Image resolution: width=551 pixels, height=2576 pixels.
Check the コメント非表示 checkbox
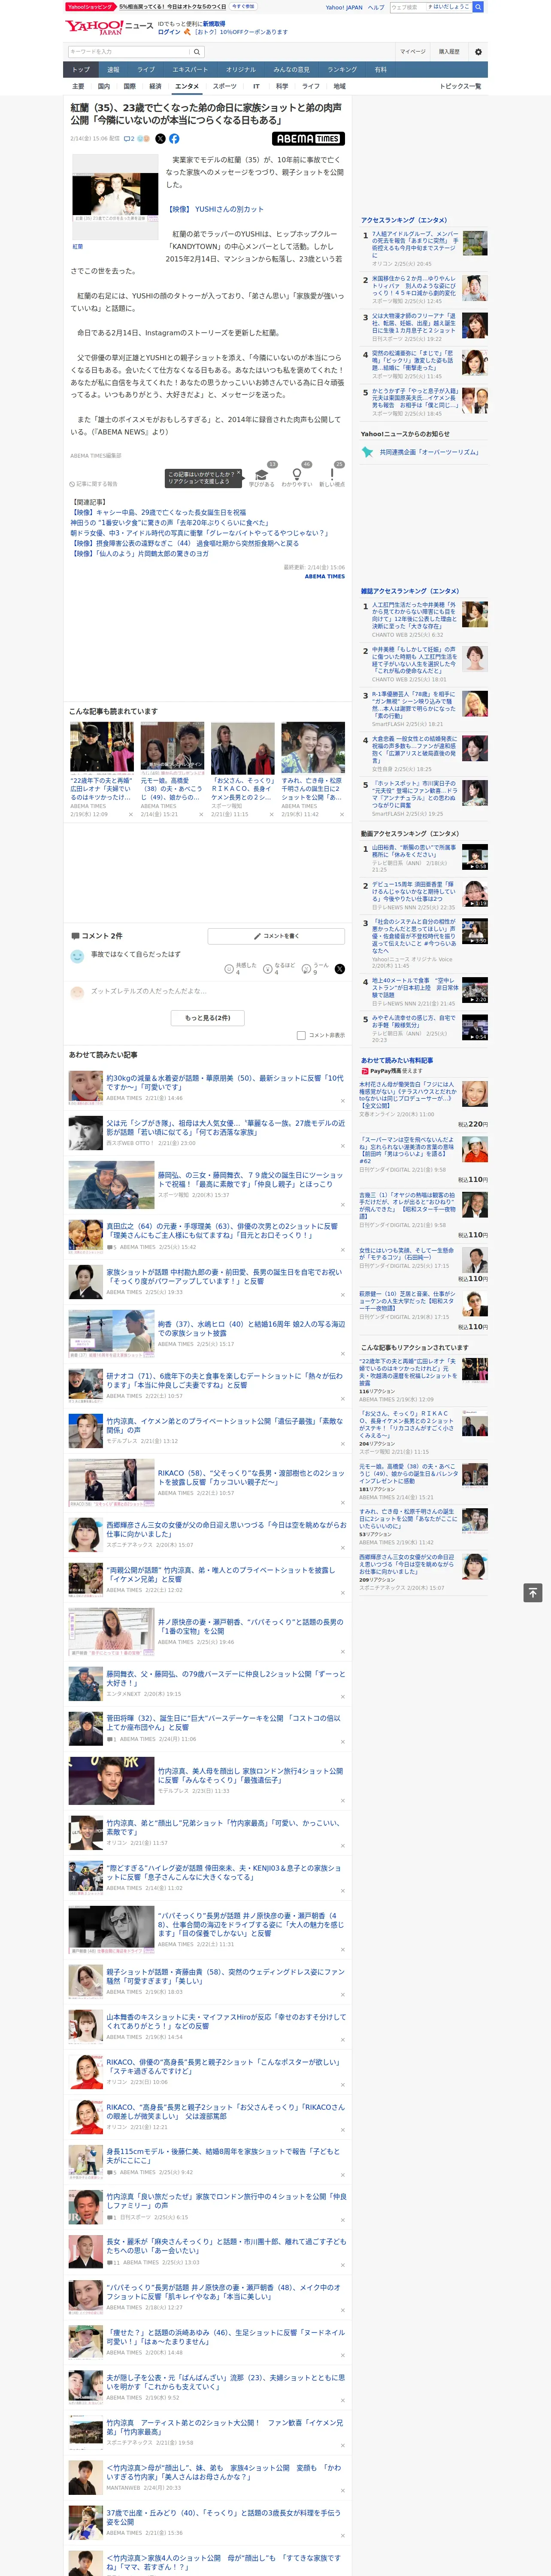coord(301,1035)
